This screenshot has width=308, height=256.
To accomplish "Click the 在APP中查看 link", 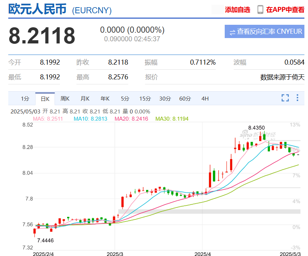I will [x=285, y=10].
